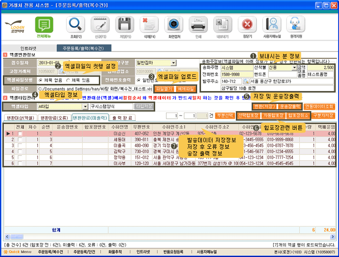Image resolution: width=339 pixels, height=257 pixels.
Task: Click the 우편번호 cell 407-052
Action: coord(142,134)
